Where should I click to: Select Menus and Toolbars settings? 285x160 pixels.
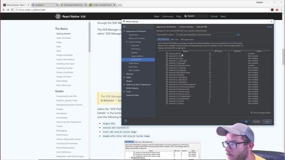[x=137, y=38]
